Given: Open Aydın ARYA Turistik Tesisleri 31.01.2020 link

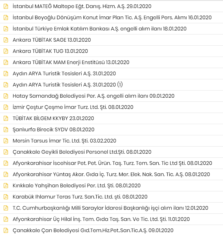Looking at the screenshot, I should [x=64, y=74].
